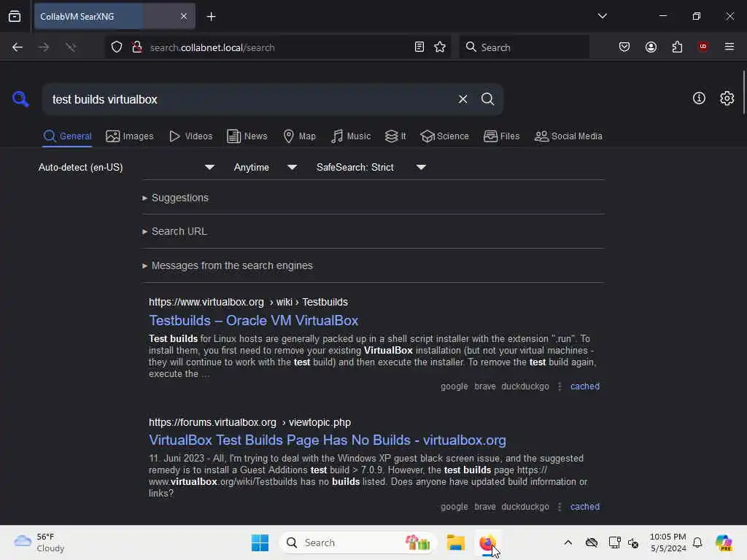Expand the Search URL section

[174, 231]
